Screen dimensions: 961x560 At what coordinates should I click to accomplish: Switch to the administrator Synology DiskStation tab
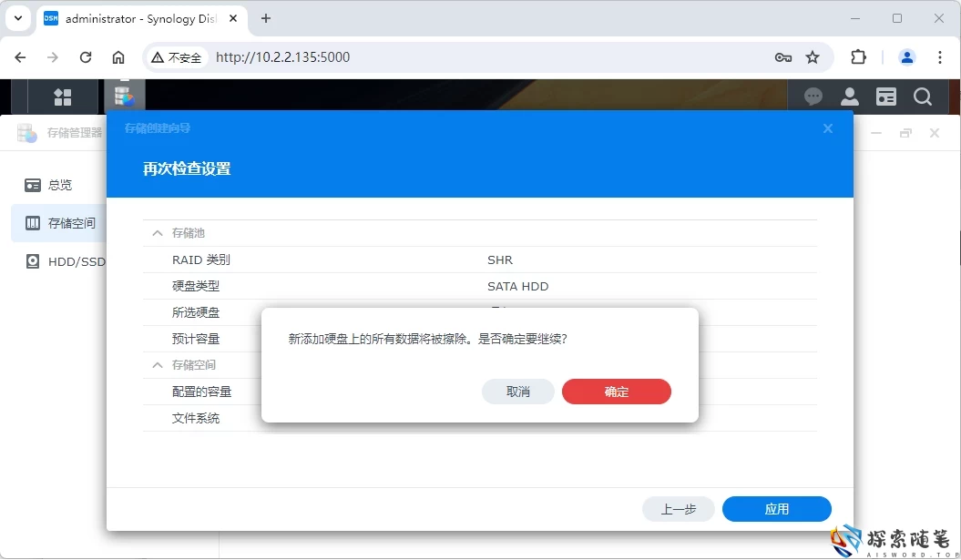[x=137, y=18]
